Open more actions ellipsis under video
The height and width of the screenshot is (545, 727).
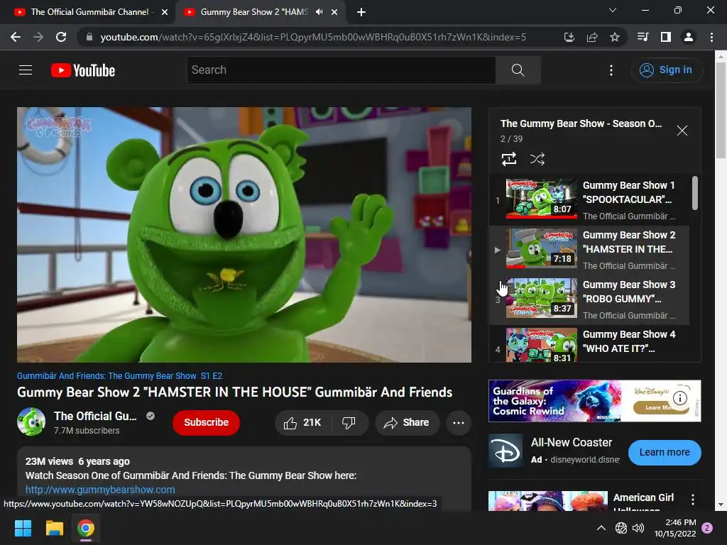[459, 423]
